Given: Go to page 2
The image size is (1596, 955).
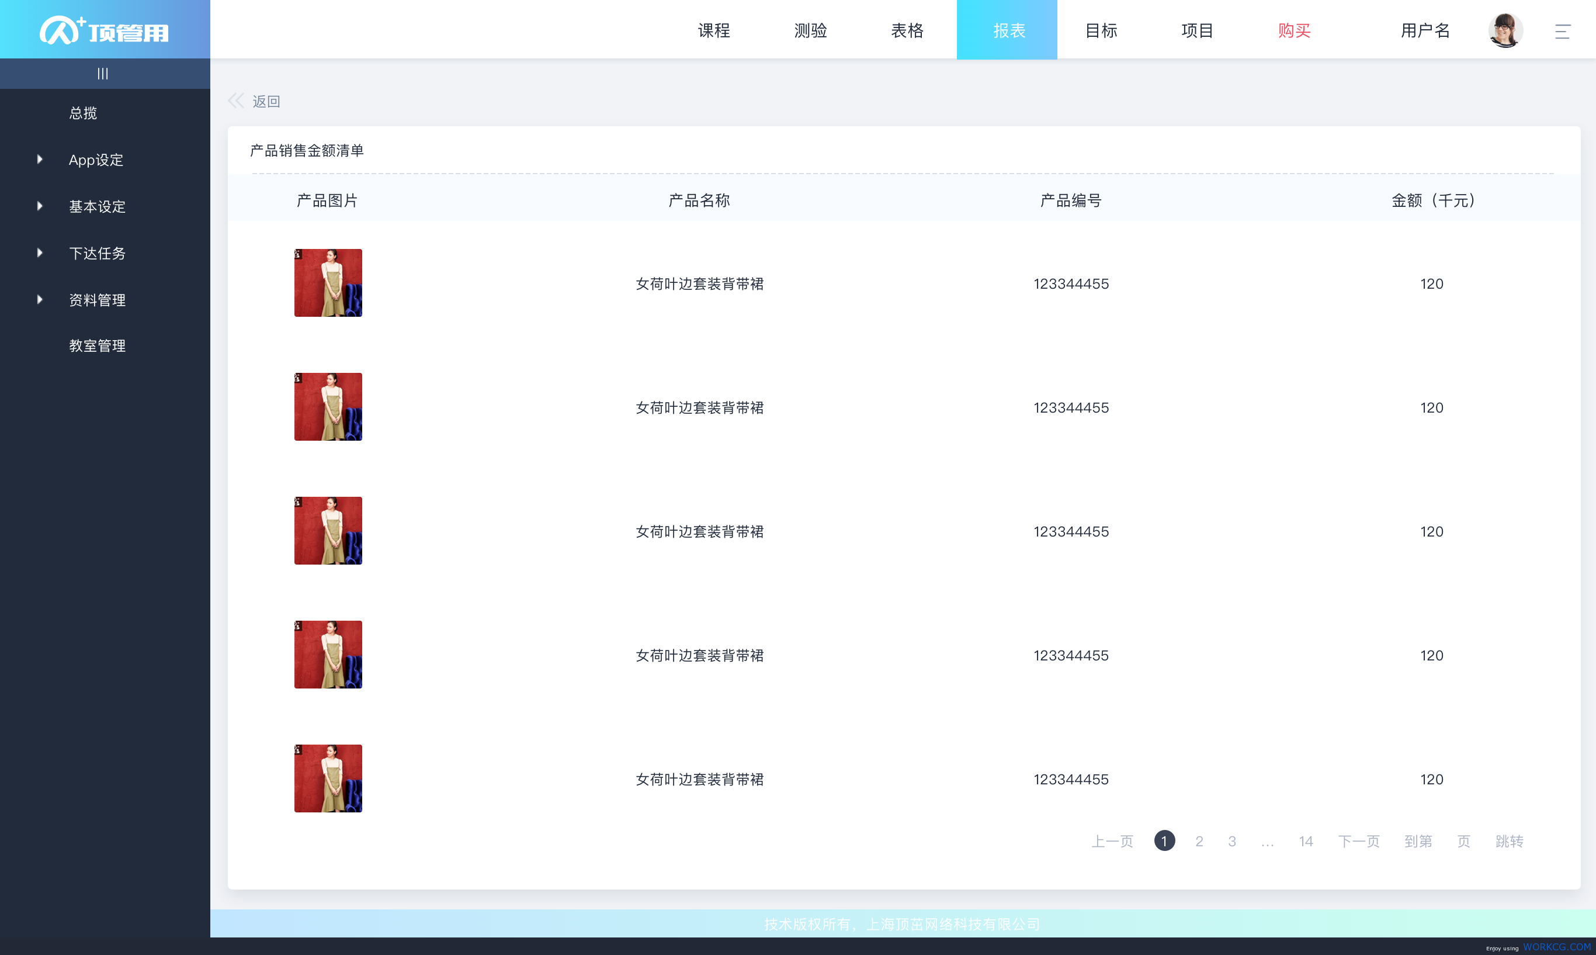Looking at the screenshot, I should pyautogui.click(x=1199, y=840).
